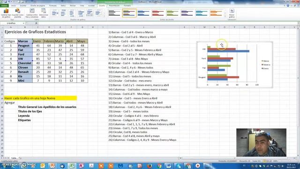
Task: Click the Cambiar tipo de gráfico icon
Action: [x=6, y=13]
